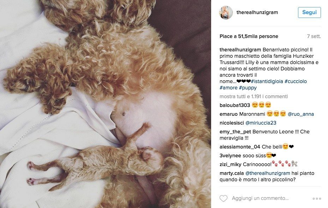Viewport: 328px width, 208px height.
Task: Click the puppy photo in the post
Action: pos(106,104)
